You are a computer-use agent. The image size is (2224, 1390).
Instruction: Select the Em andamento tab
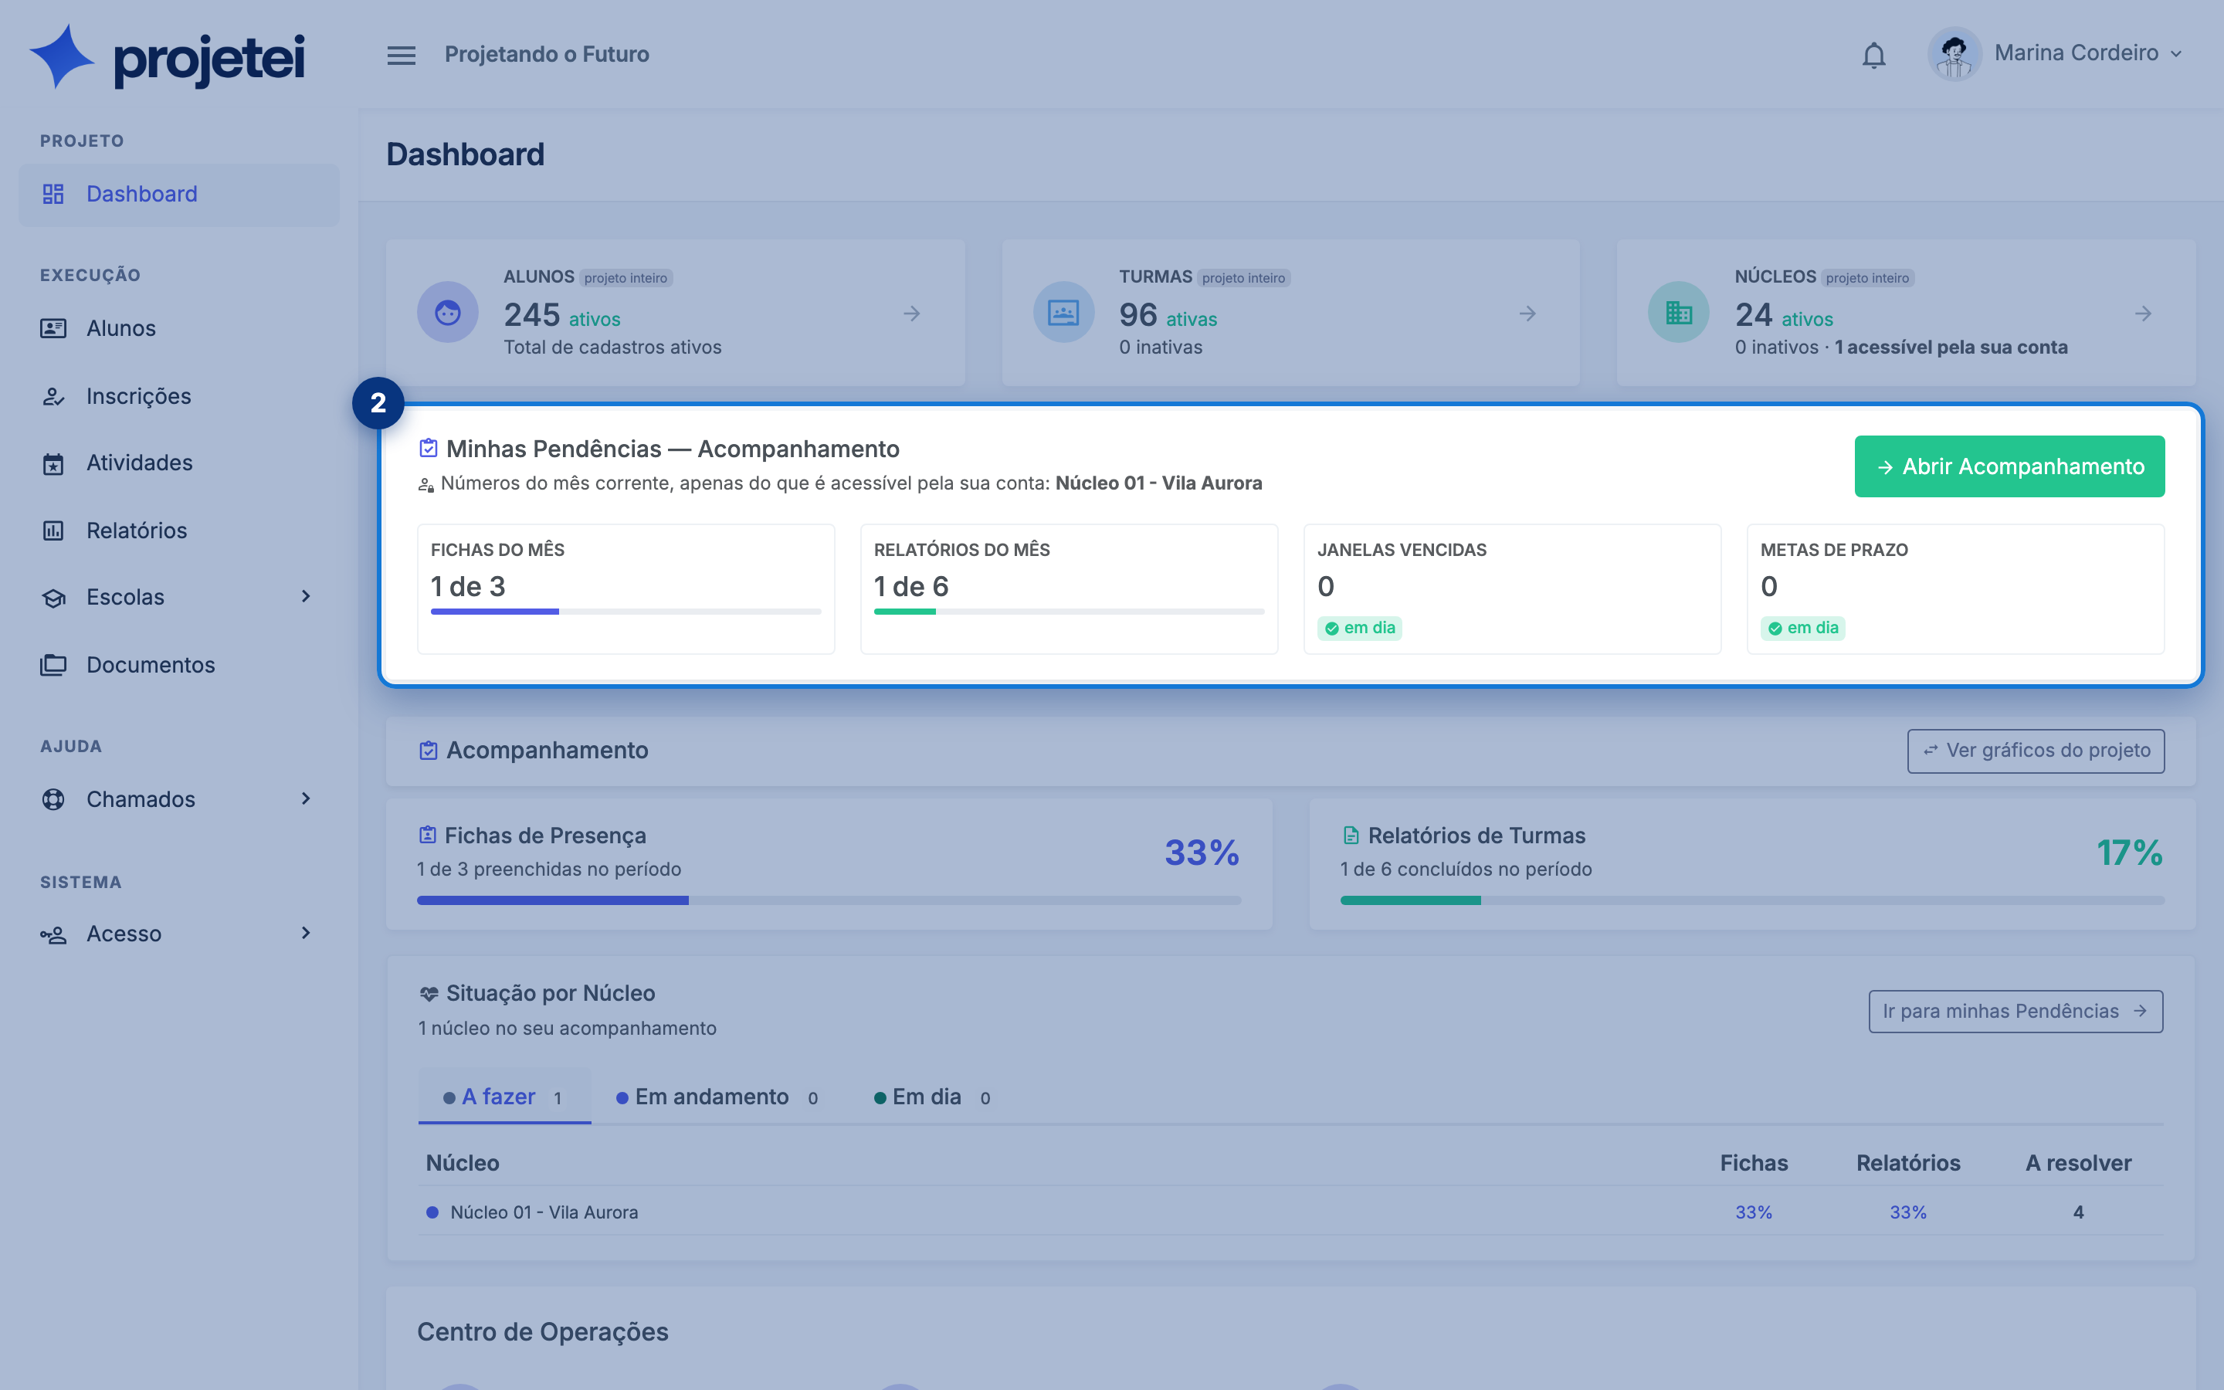(x=717, y=1097)
